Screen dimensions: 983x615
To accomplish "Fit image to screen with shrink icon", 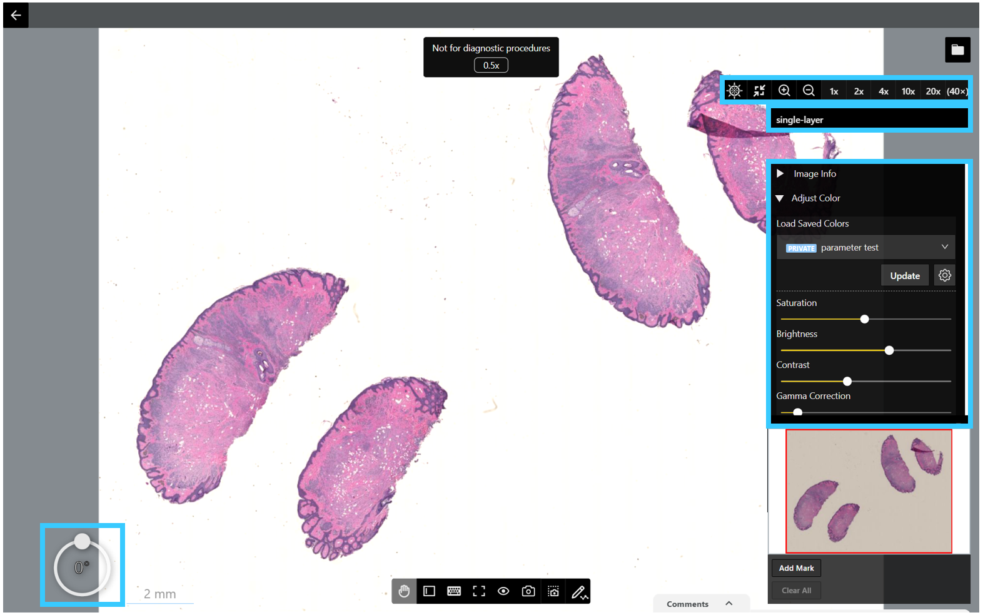I will pyautogui.click(x=759, y=91).
